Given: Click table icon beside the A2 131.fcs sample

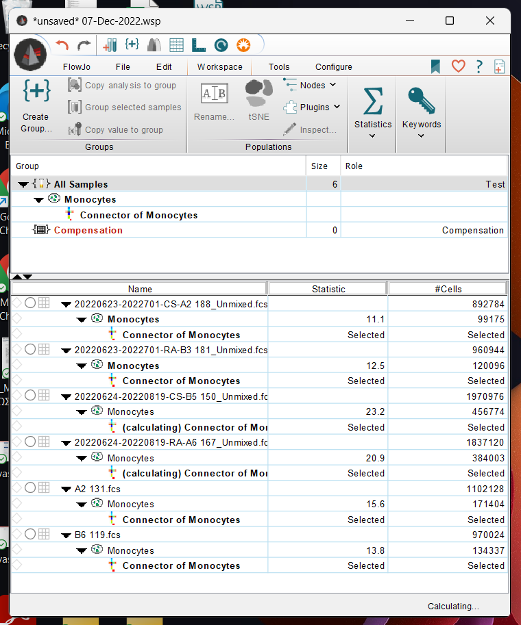Looking at the screenshot, I should [x=44, y=488].
